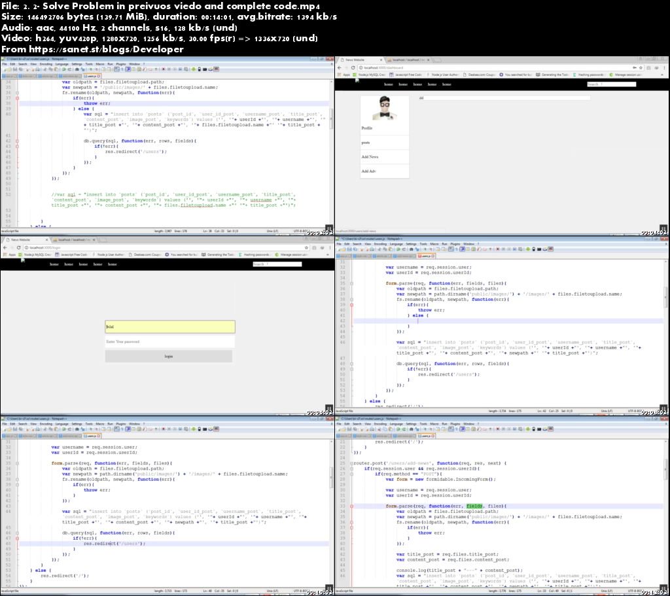Click red record-macro icon in Notepad++ frame starting line 34
This screenshot has width=670, height=596.
(163, 69)
